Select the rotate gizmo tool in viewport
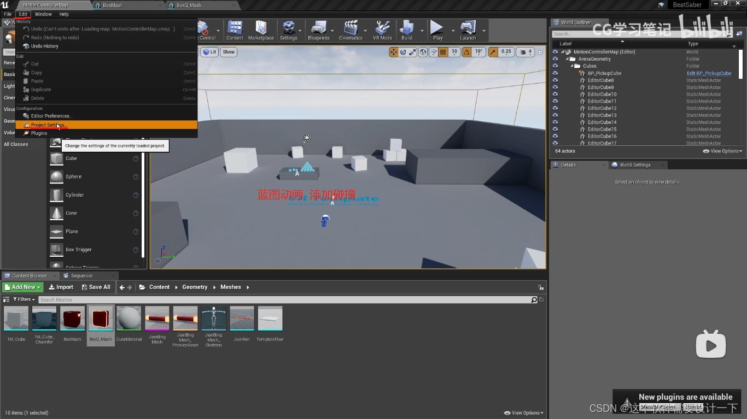Screen dimensions: 747x419 [403, 52]
